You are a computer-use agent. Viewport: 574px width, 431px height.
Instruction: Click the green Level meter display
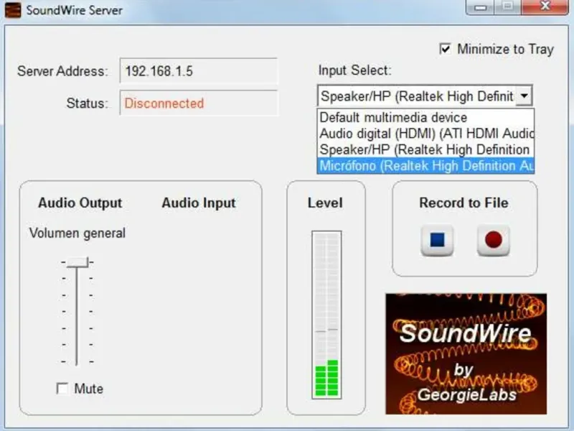[326, 315]
